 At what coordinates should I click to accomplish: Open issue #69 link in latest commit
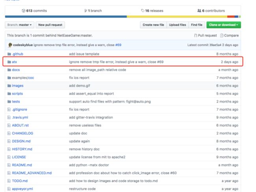pyautogui.click(x=118, y=45)
